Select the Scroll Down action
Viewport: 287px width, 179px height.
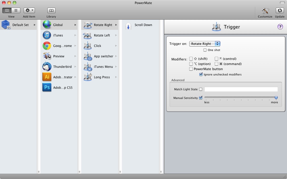[140, 25]
